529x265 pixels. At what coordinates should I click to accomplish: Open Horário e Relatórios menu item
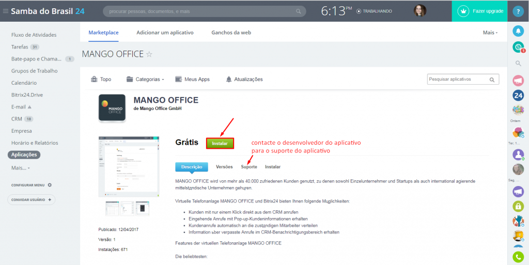coord(35,143)
